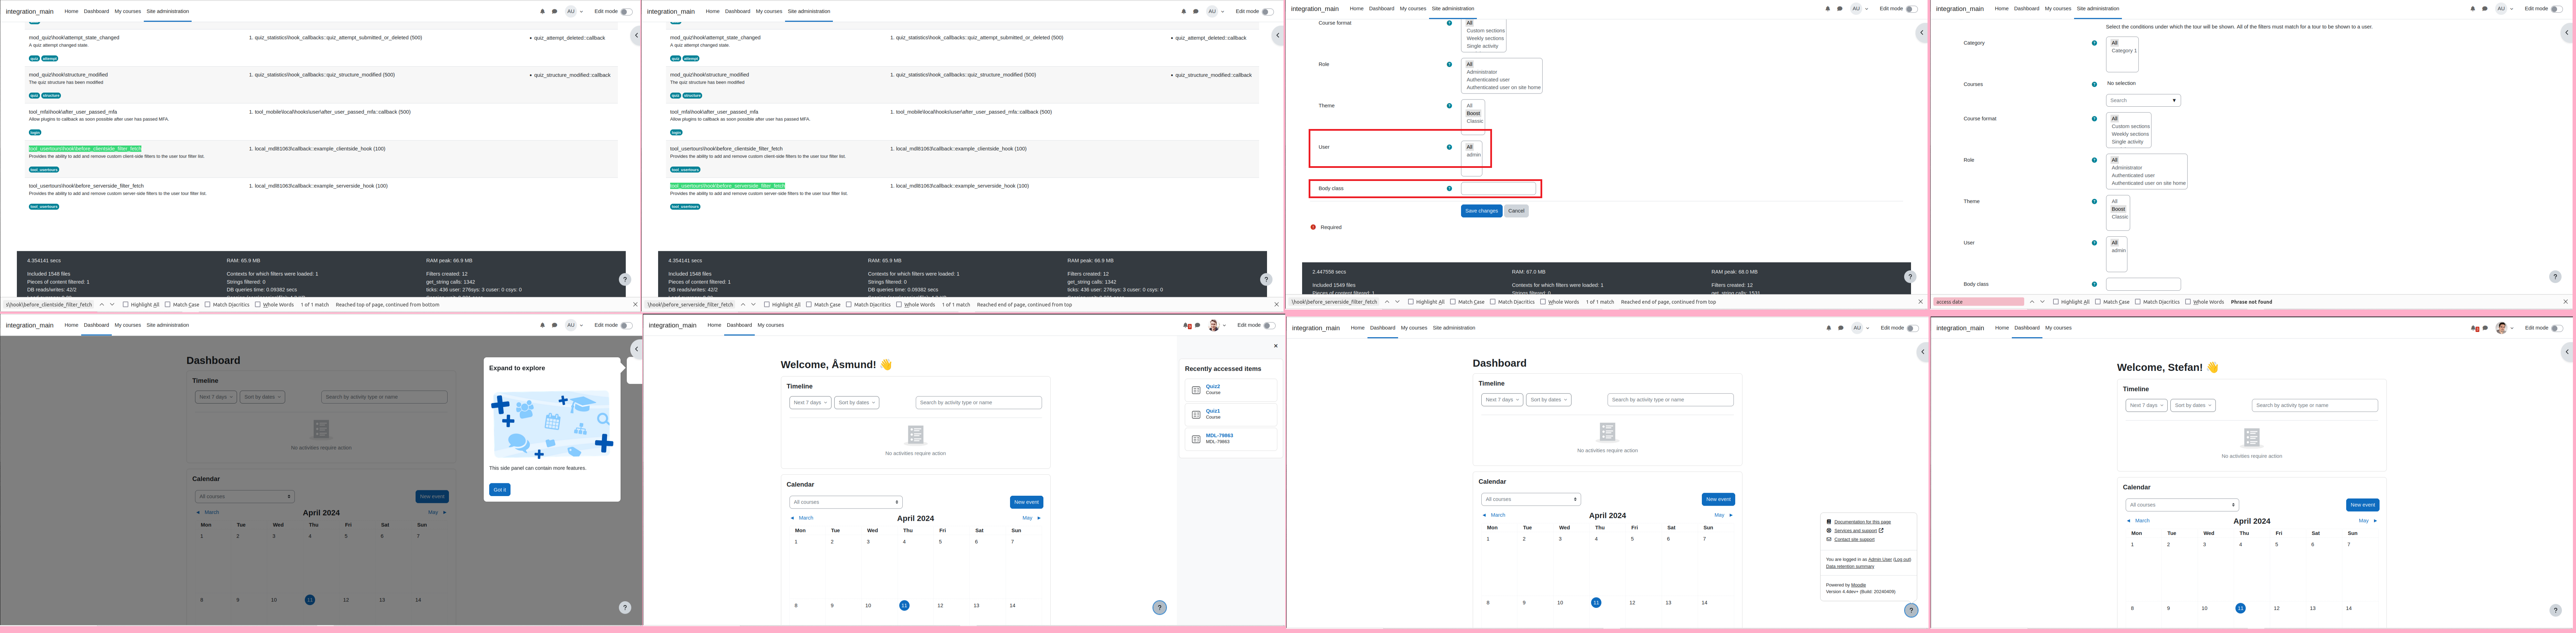Open Home tab in Welcome Stefan dashboard

point(2002,328)
